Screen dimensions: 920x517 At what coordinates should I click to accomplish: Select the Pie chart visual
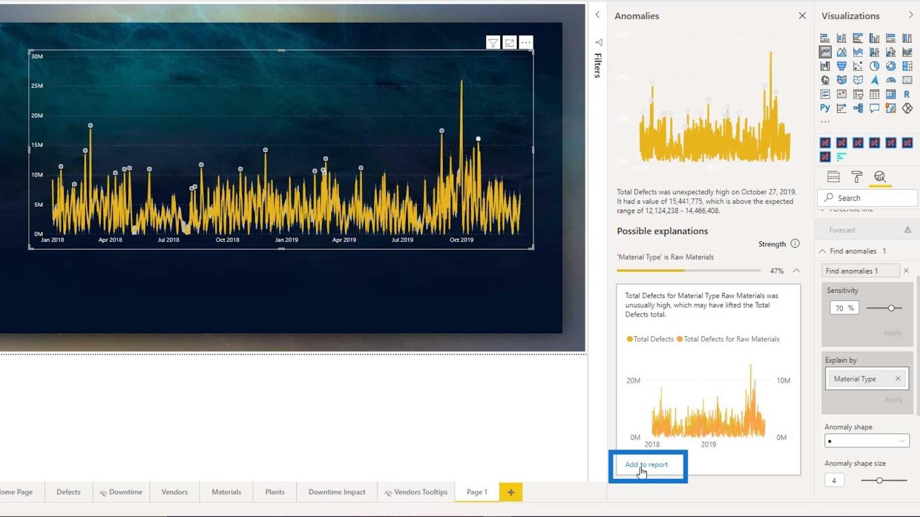click(874, 65)
